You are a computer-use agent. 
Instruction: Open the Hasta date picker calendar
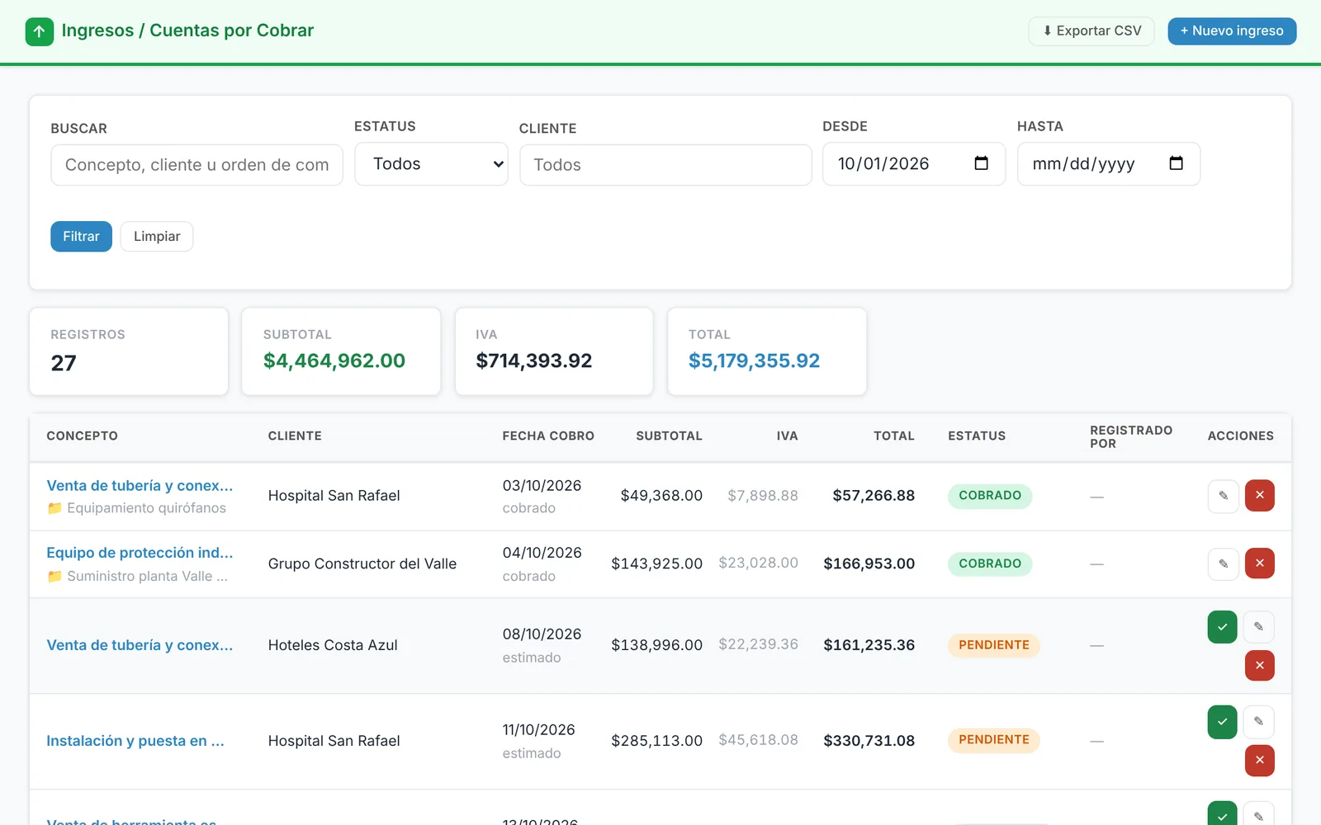(x=1176, y=163)
